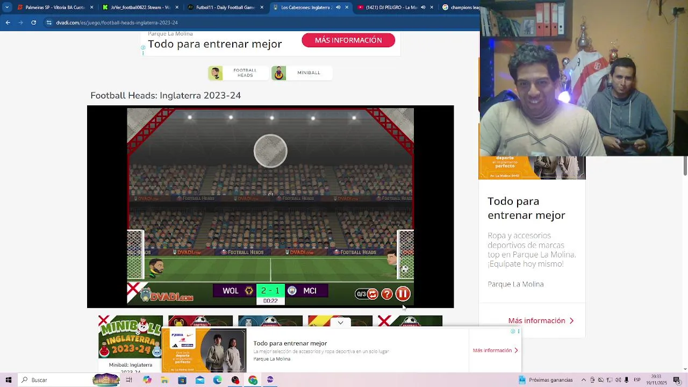This screenshot has width=688, height=387.
Task: Click the DVADI.com logo in game
Action: pos(166,295)
